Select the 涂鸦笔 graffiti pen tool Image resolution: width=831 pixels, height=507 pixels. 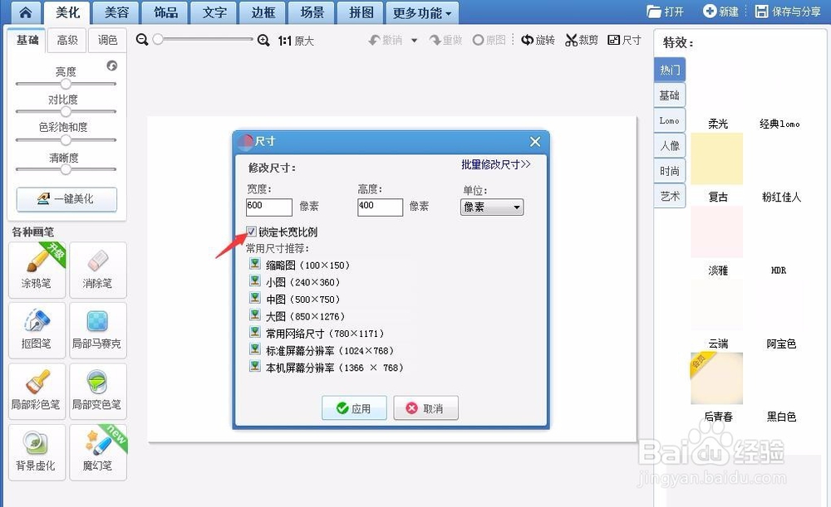(37, 270)
